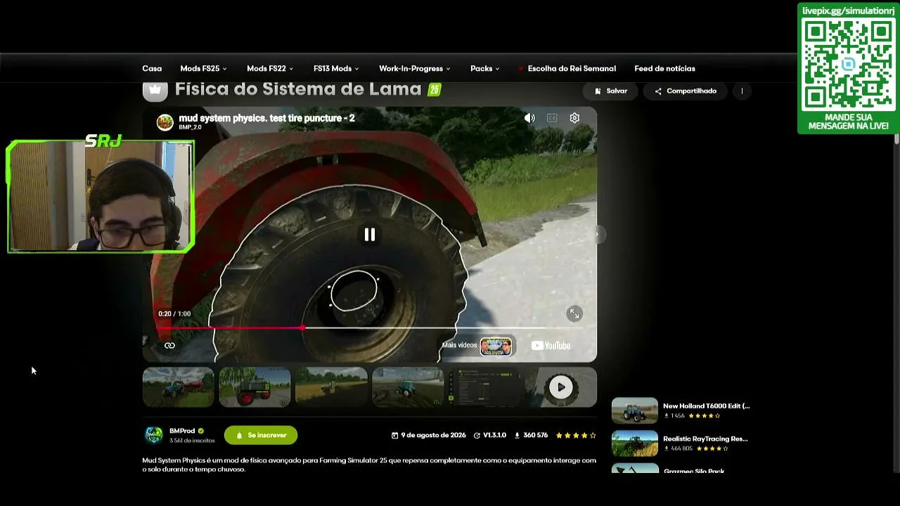Image resolution: width=900 pixels, height=506 pixels.
Task: Click the 464 805 downloads on RayTracing card
Action: pyautogui.click(x=678, y=448)
